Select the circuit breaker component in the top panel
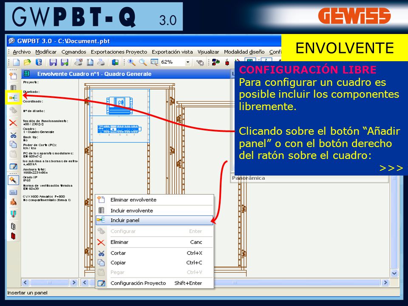The width and height of the screenshot is (408, 306). pyautogui.click(x=119, y=105)
